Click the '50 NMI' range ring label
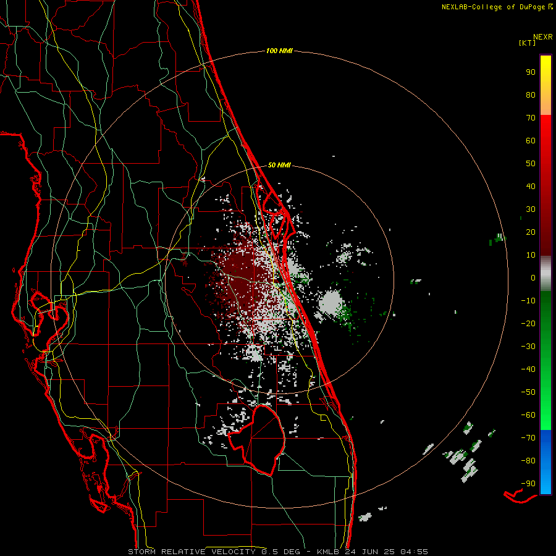Image resolution: width=556 pixels, height=556 pixels. tap(279, 165)
